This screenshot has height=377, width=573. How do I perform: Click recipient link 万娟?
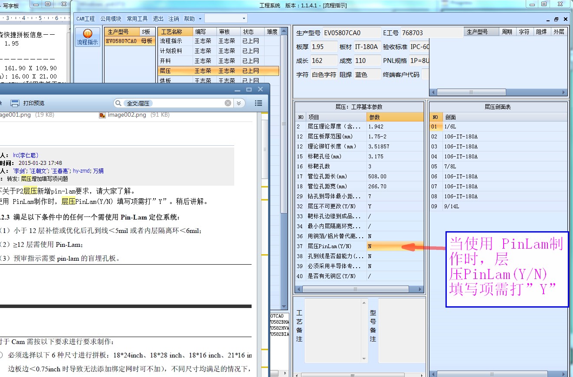[x=98, y=171]
